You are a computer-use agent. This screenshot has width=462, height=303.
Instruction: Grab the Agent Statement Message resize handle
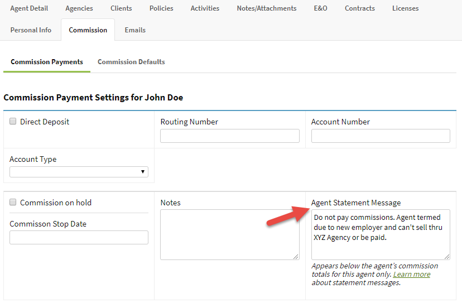(x=447, y=257)
